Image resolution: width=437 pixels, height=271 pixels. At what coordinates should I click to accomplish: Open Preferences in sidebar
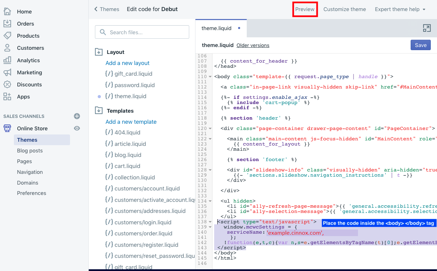(32, 193)
